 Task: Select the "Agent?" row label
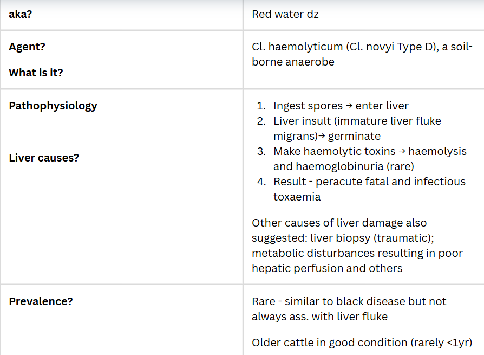27,47
